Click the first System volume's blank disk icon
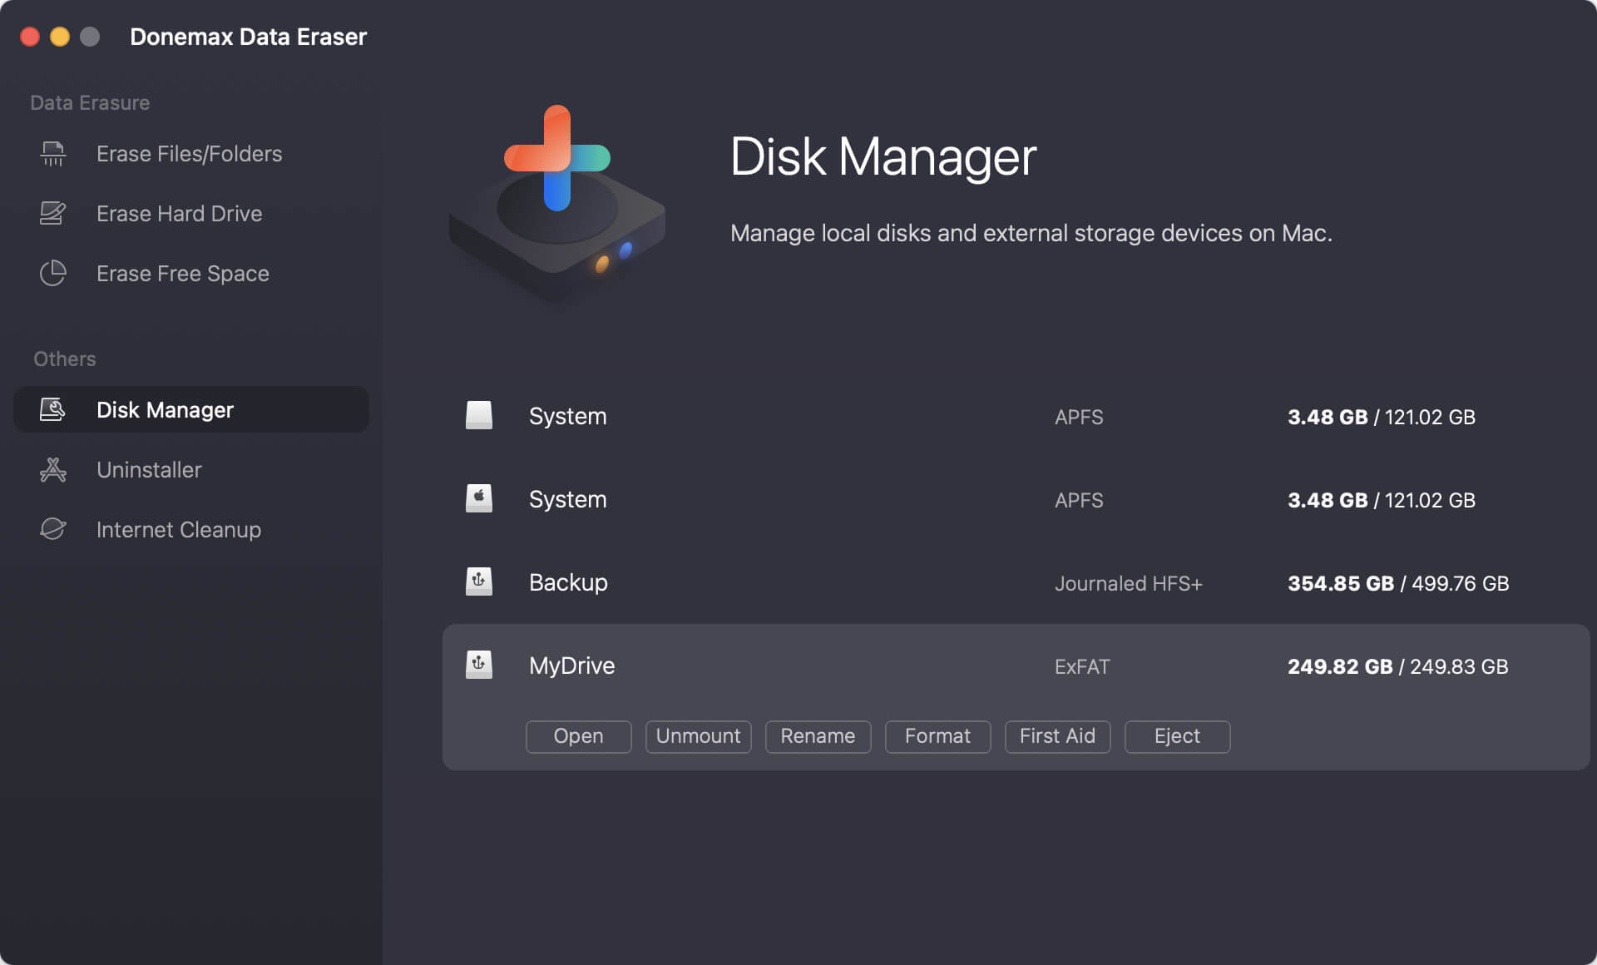 click(x=479, y=415)
